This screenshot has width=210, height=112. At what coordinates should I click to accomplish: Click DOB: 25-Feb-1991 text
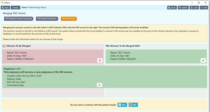tap(120, 56)
